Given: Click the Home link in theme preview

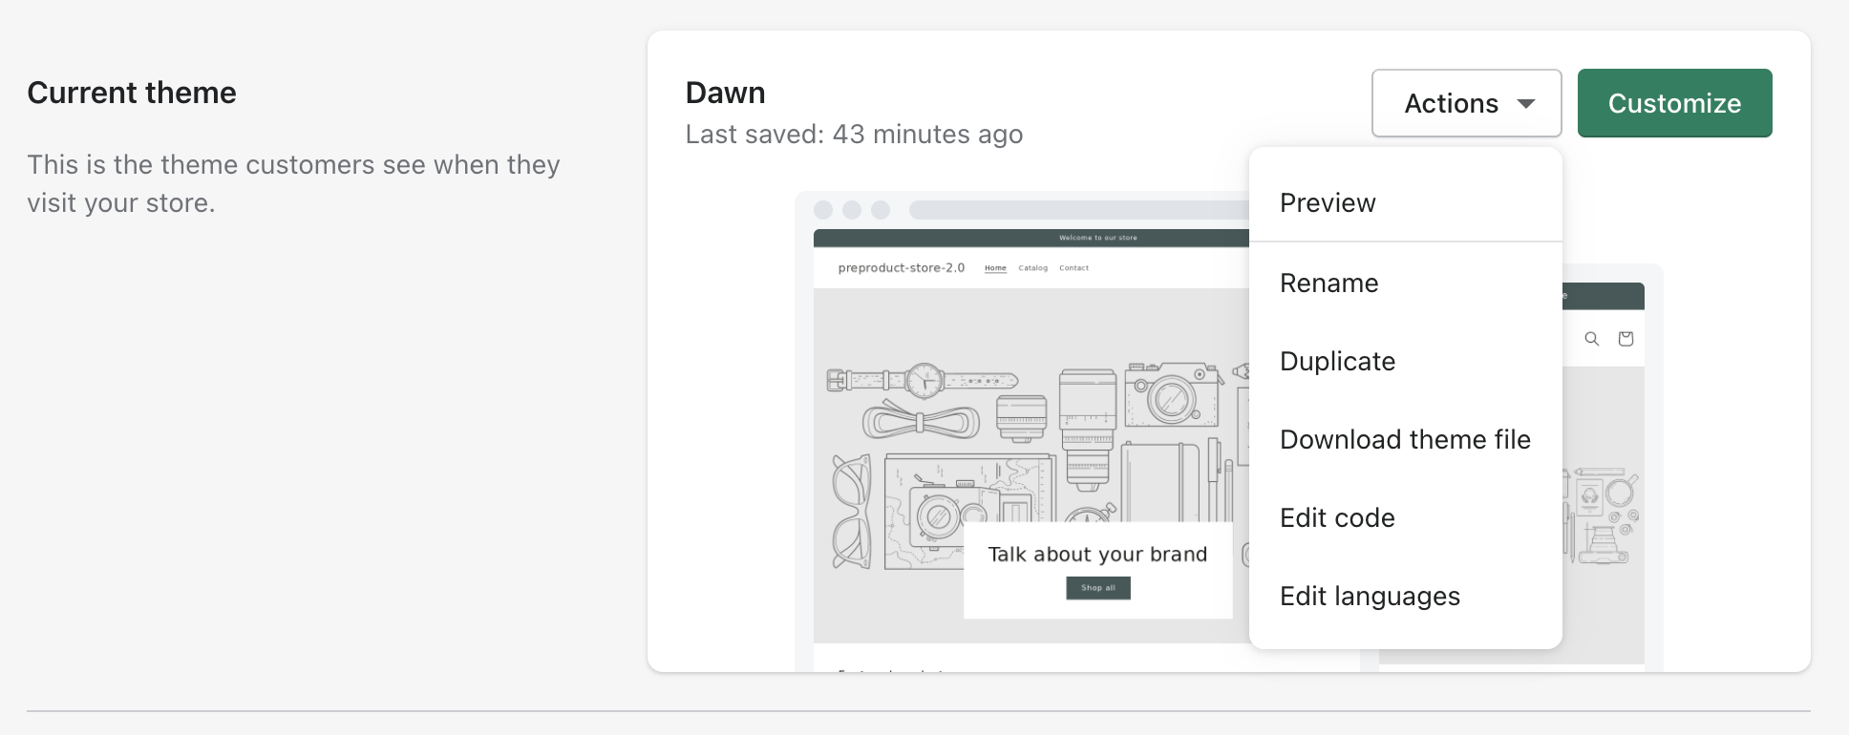Looking at the screenshot, I should 995,268.
